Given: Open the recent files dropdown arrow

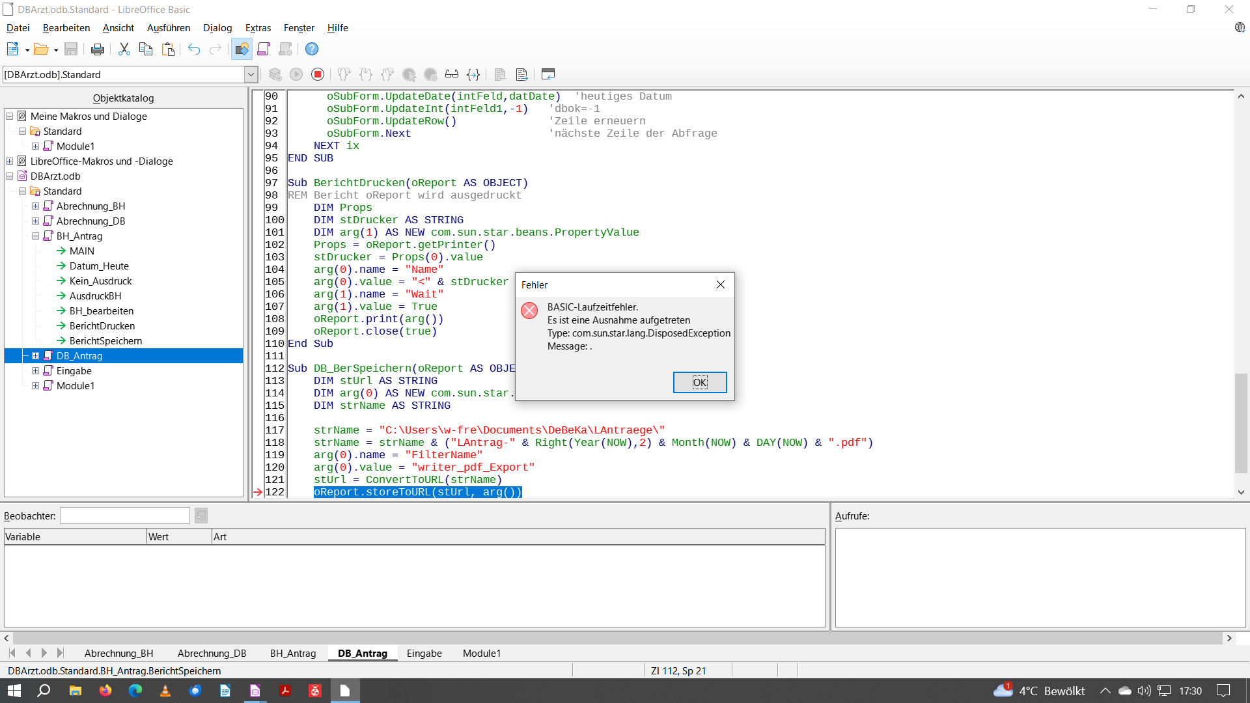Looking at the screenshot, I should tap(55, 49).
